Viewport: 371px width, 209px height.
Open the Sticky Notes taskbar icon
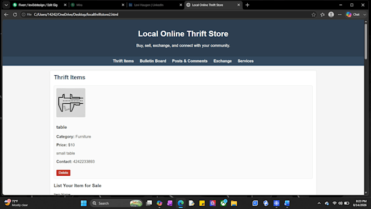click(202, 204)
